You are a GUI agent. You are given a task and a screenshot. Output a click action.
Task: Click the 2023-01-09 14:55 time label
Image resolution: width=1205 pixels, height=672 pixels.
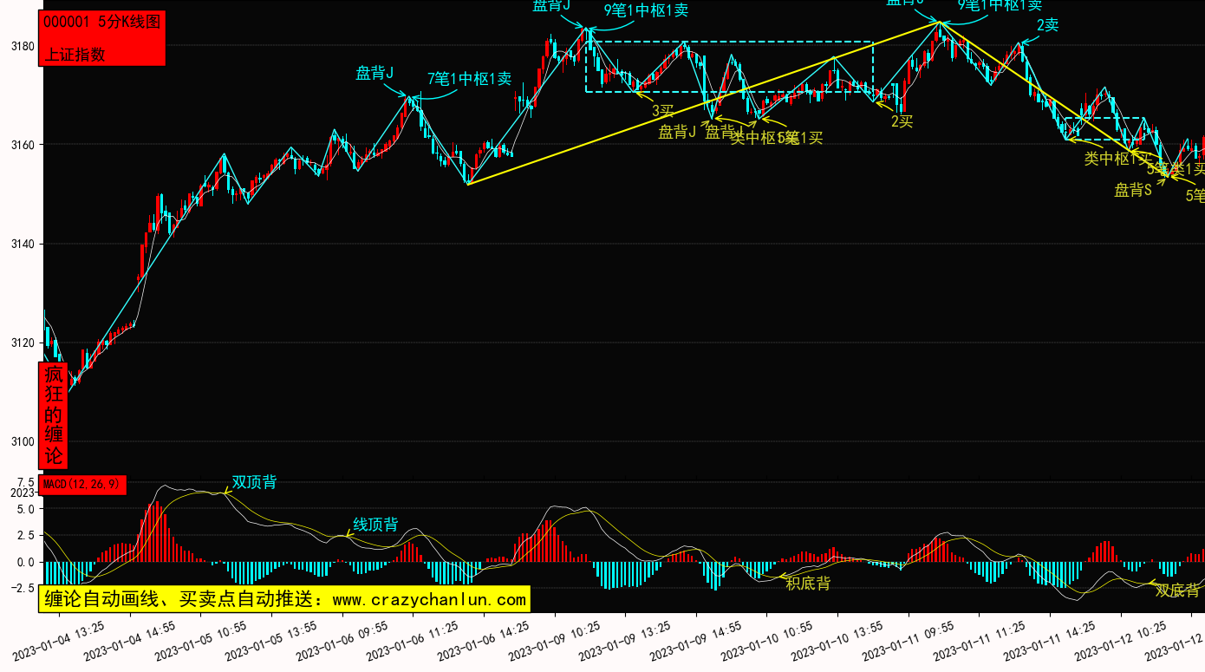696,640
